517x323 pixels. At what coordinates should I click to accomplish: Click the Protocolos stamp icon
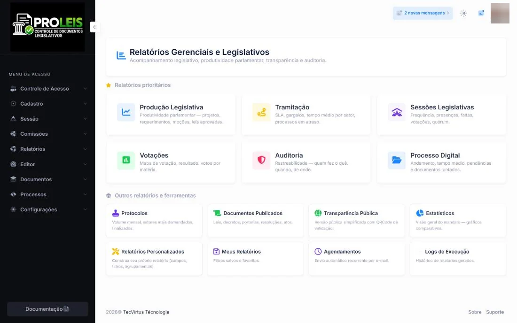tap(116, 213)
